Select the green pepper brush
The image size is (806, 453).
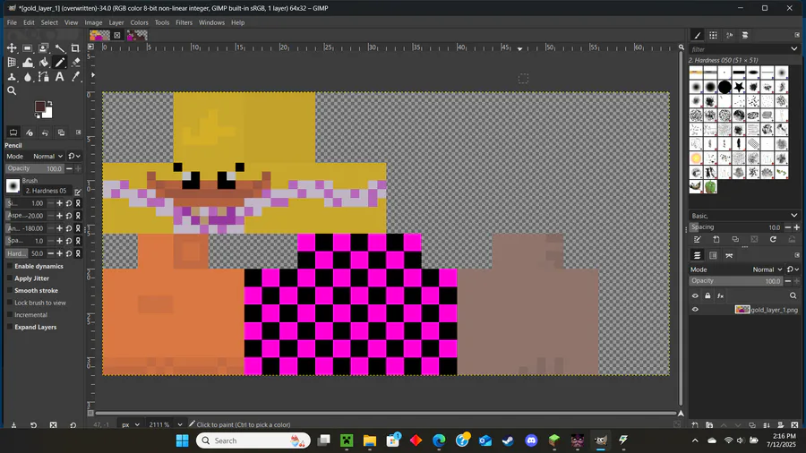click(710, 187)
